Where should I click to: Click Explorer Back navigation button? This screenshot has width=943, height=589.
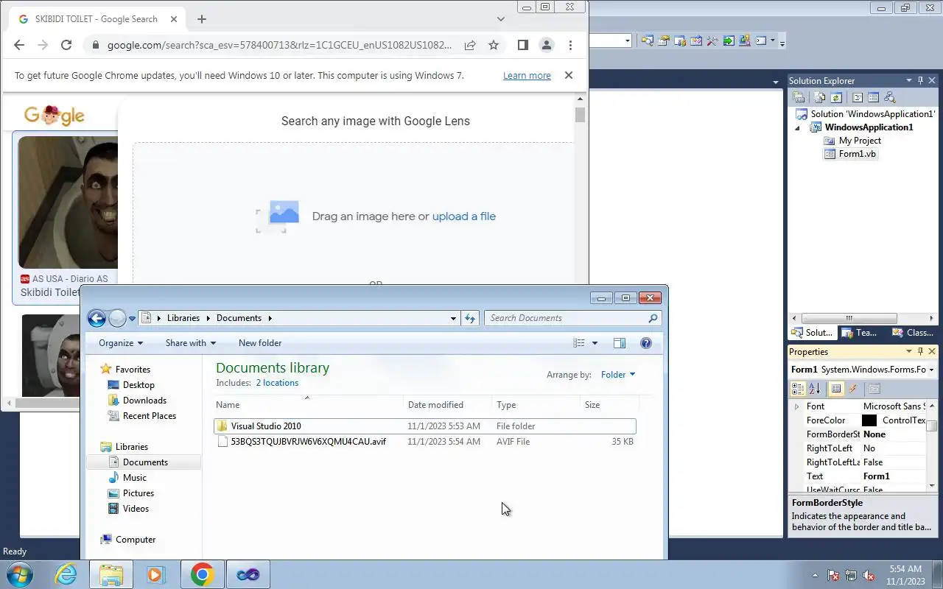coord(97,318)
